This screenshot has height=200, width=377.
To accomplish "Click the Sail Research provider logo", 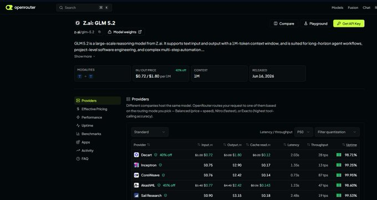I will click(136, 196).
